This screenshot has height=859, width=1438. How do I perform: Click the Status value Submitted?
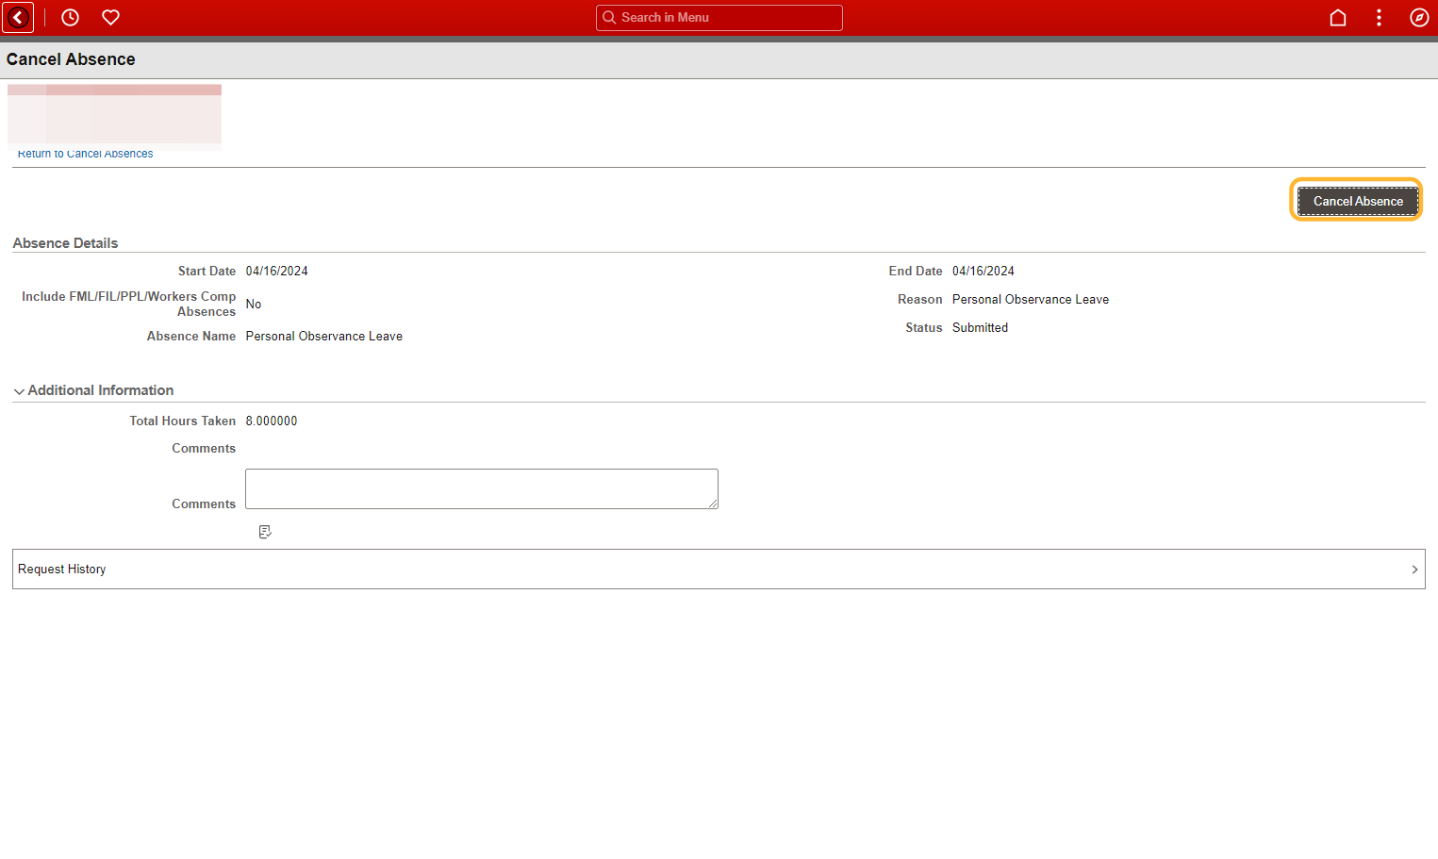980,327
